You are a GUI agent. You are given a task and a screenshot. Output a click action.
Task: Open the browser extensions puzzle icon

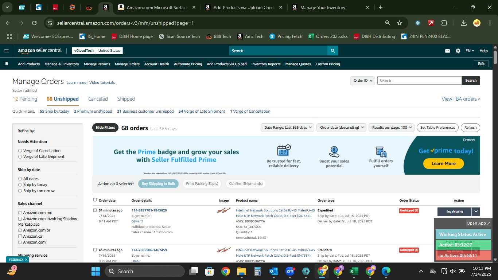(x=444, y=23)
